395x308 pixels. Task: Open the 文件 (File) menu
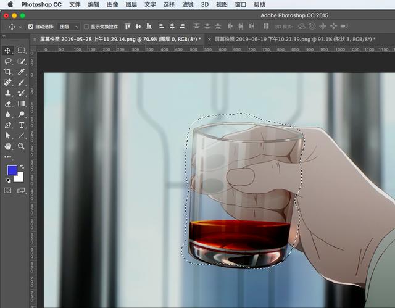click(75, 4)
